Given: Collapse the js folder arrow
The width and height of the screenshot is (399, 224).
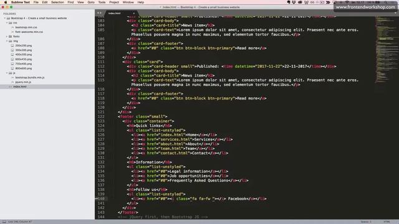Looking at the screenshot, I should (7, 73).
